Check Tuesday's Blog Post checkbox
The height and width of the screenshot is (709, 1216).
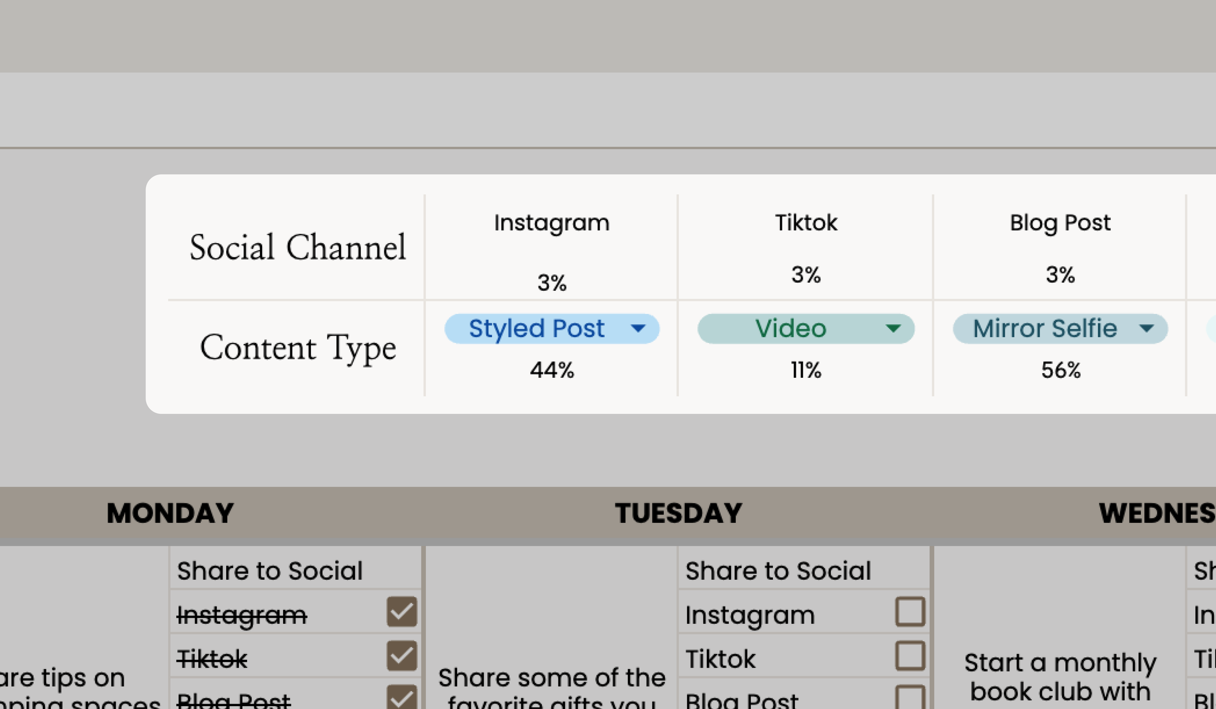[910, 697]
